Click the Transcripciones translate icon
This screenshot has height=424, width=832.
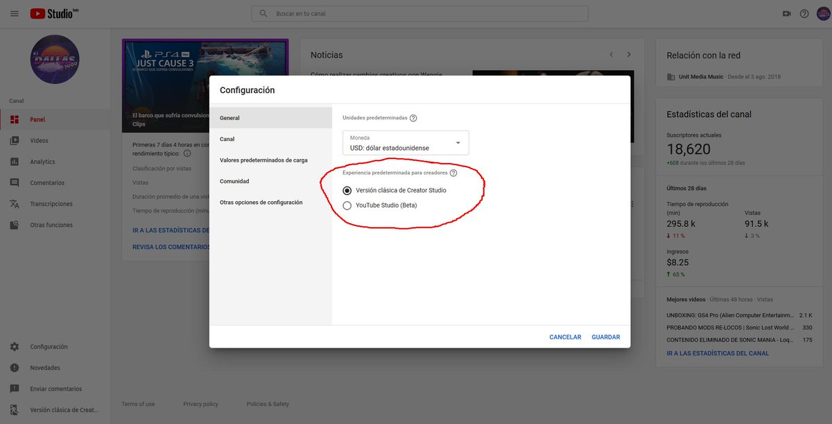15,204
